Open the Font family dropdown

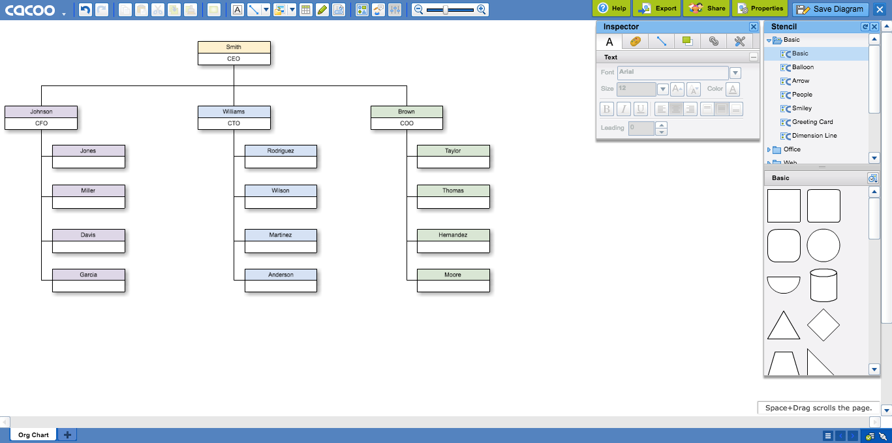pyautogui.click(x=735, y=73)
